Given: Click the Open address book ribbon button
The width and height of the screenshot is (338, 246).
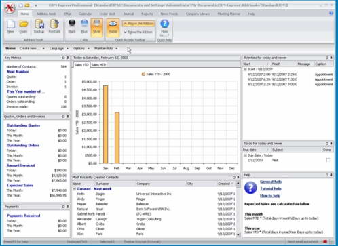Looking at the screenshot, I should [23, 26].
